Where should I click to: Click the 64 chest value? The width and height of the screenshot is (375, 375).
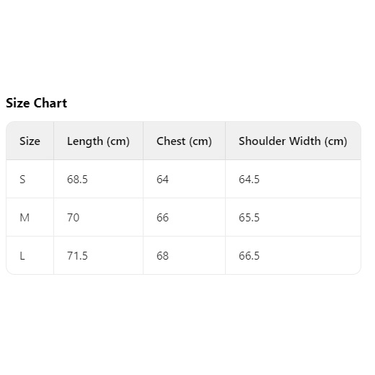[x=162, y=180]
